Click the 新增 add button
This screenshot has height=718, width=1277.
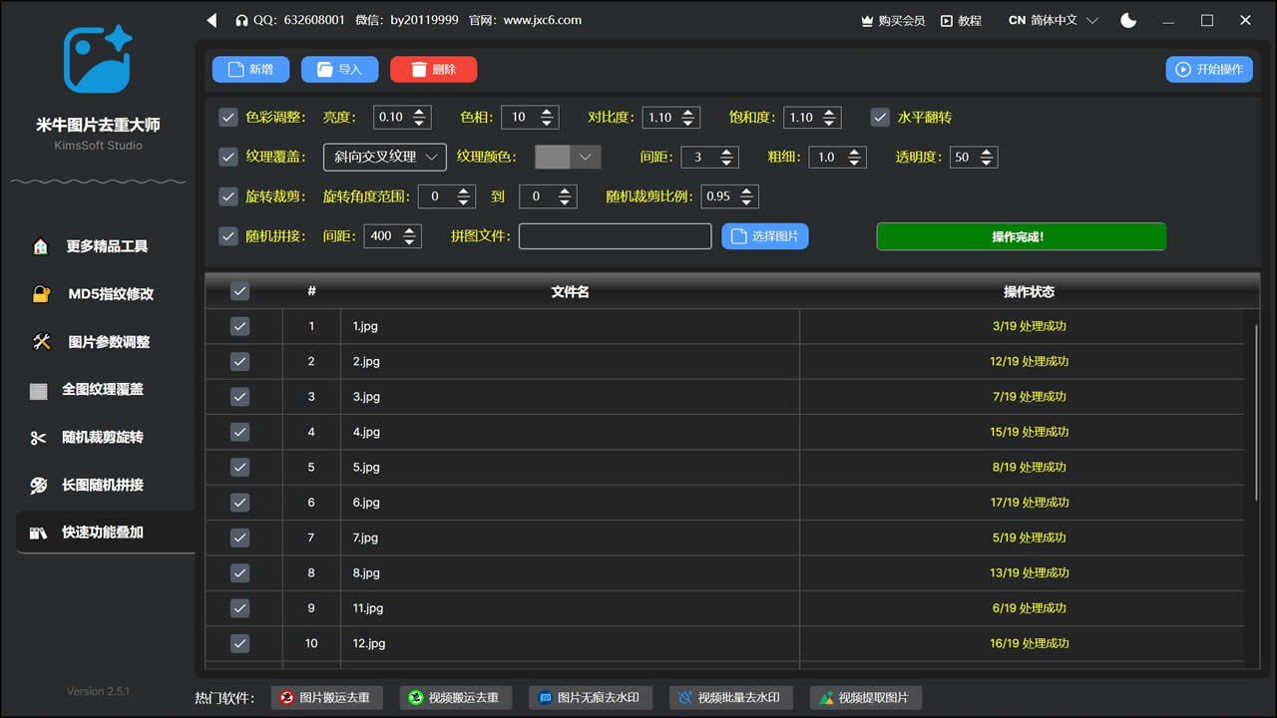(250, 69)
